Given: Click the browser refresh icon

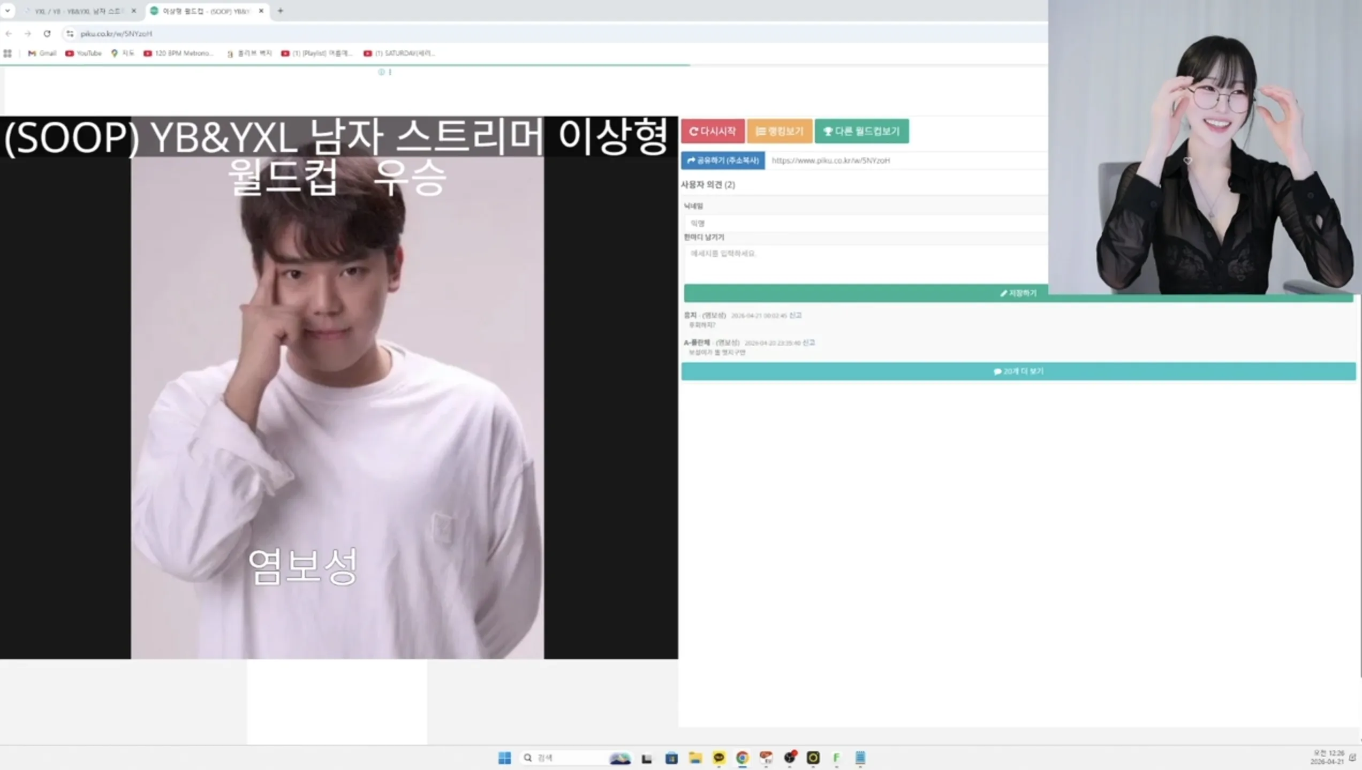Looking at the screenshot, I should click(x=47, y=33).
